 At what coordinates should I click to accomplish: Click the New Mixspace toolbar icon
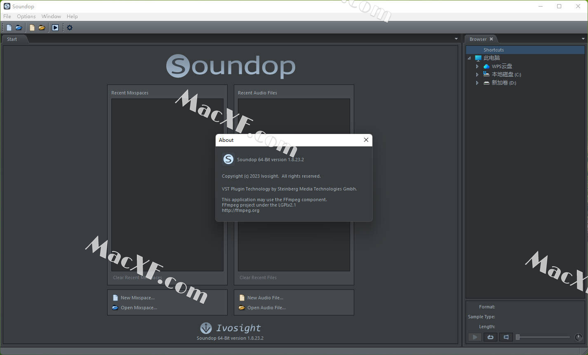[9, 28]
